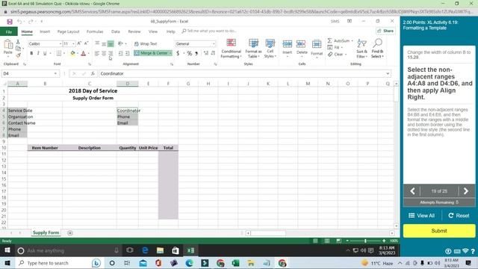The height and width of the screenshot is (269, 478).
Task: Click the Cut scissors icon
Action: [x=18, y=42]
